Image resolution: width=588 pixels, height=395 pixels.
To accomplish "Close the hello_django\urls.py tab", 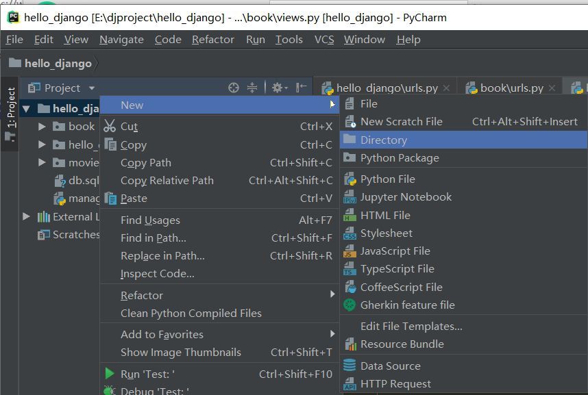I will (x=446, y=88).
